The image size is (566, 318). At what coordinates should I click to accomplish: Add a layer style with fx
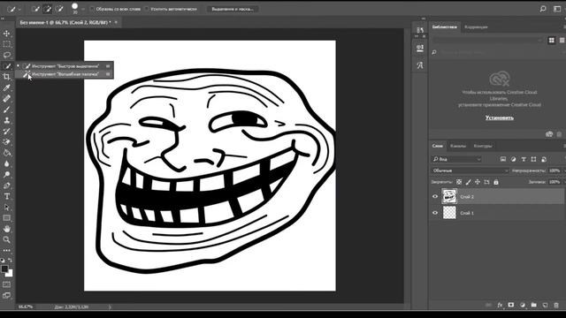pyautogui.click(x=500, y=305)
